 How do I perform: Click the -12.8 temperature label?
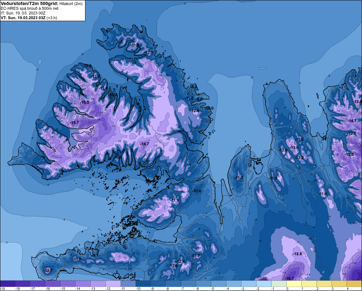pyautogui.click(x=103, y=88)
